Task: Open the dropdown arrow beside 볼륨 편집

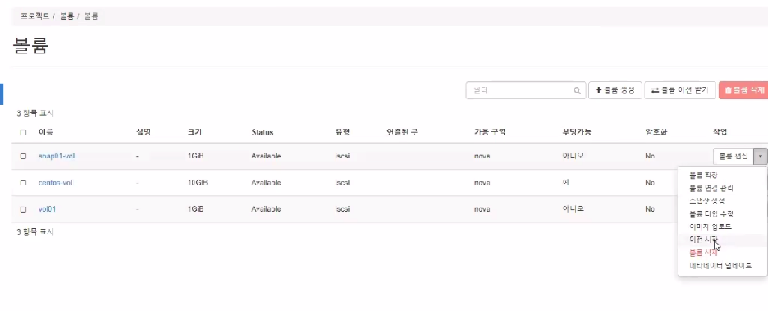Action: click(x=760, y=156)
